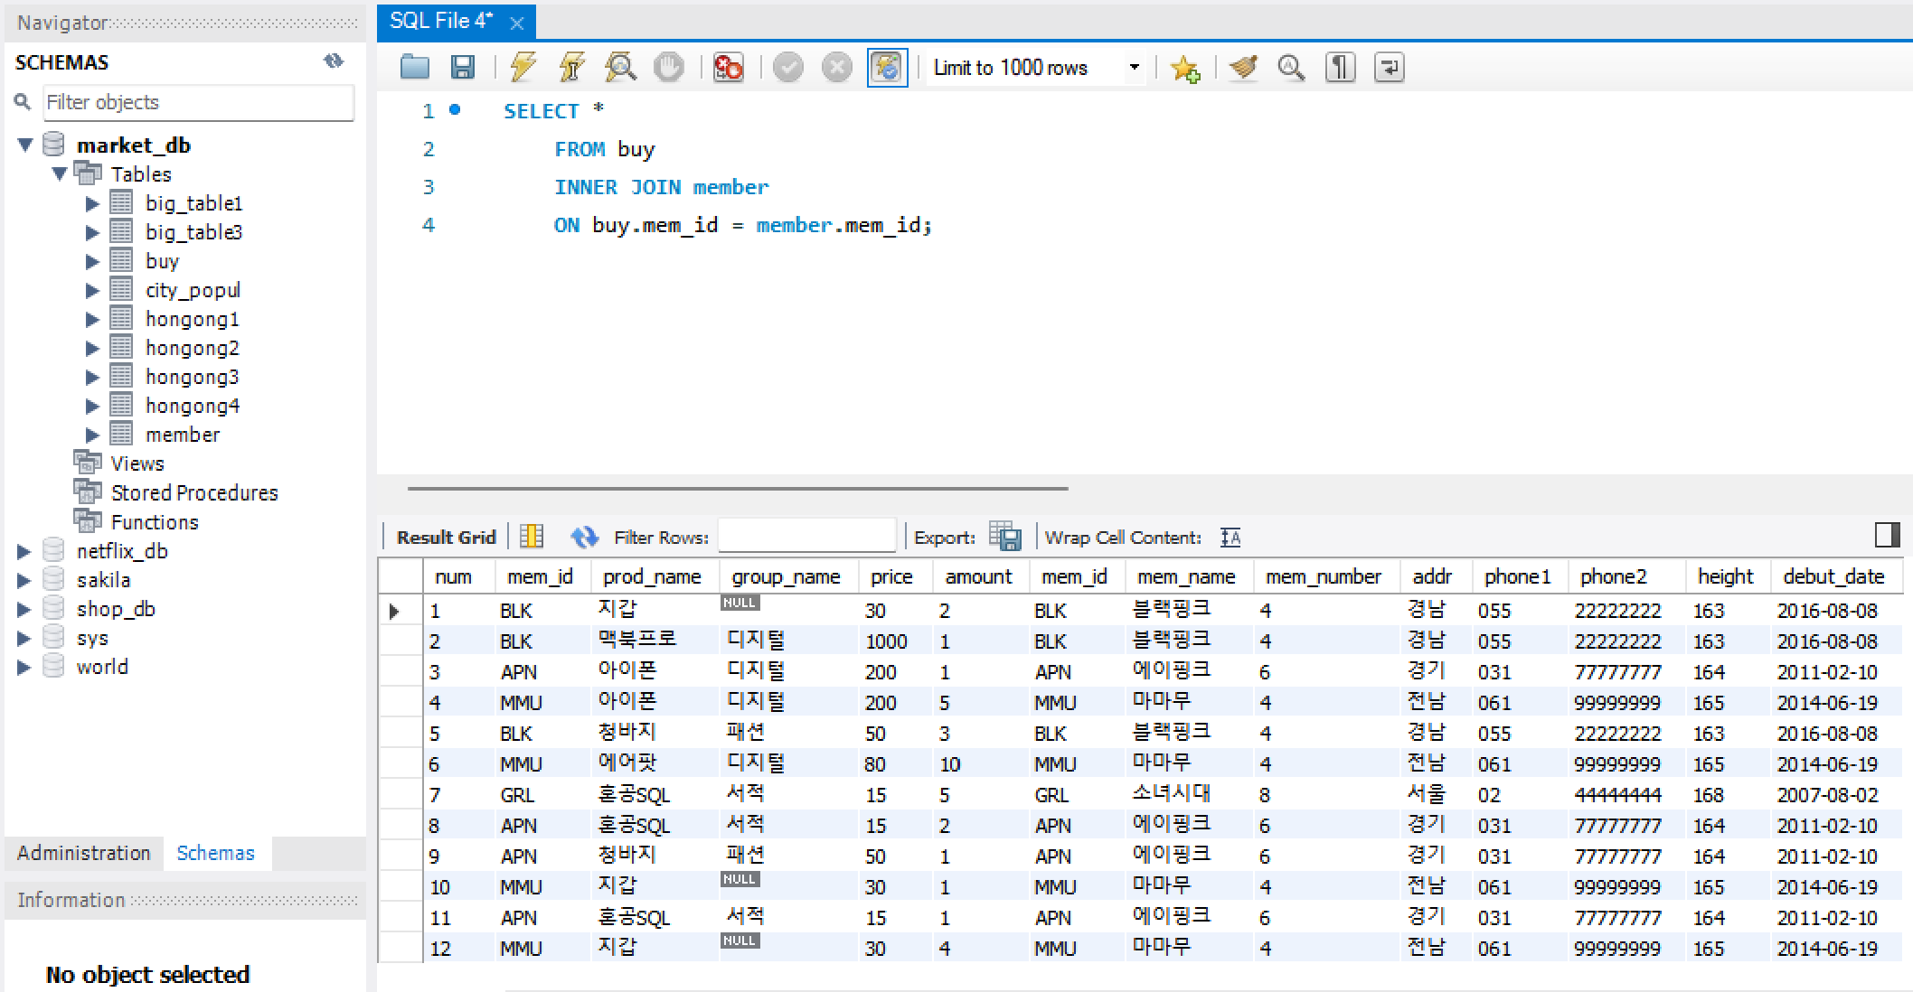This screenshot has width=1913, height=992.
Task: Click the Filter Rows input field
Action: pos(806,537)
